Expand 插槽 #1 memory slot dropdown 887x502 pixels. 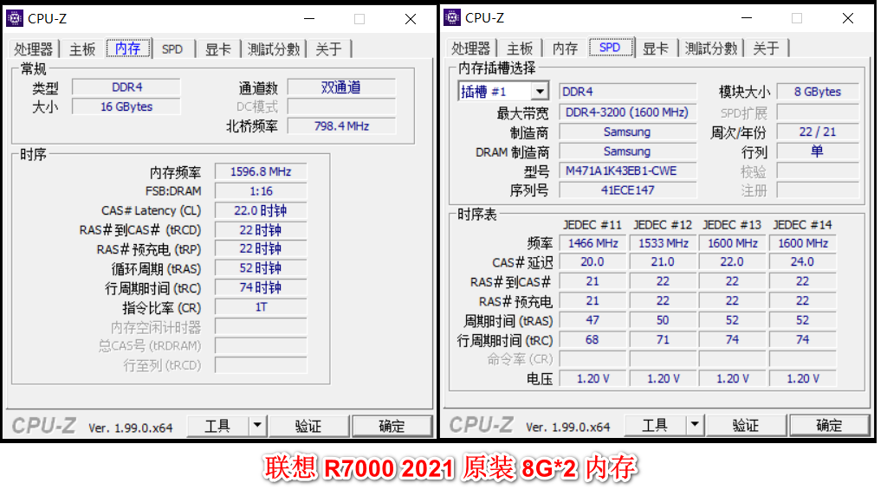[540, 92]
